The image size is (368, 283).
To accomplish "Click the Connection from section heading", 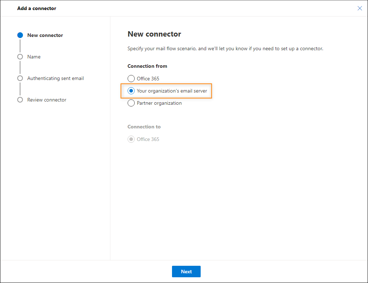I will [147, 66].
